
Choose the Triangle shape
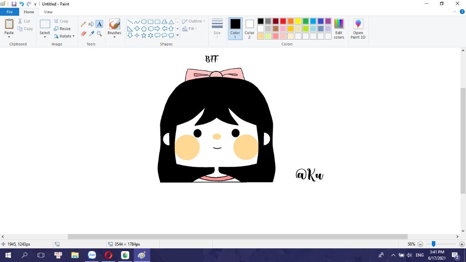coord(171,22)
